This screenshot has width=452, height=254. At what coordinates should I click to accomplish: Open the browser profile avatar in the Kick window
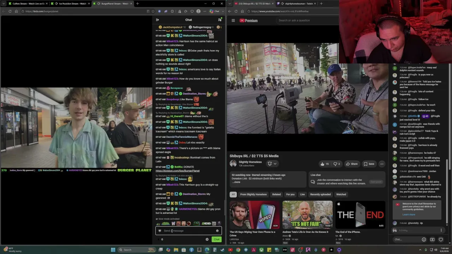tap(198, 11)
